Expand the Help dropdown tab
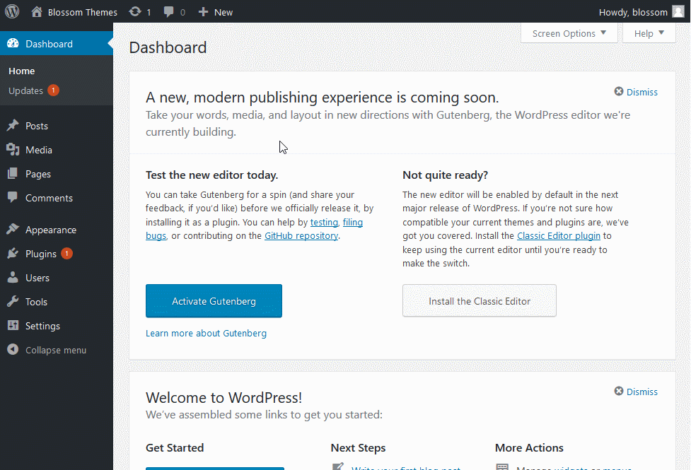Image resolution: width=691 pixels, height=470 pixels. (x=649, y=33)
